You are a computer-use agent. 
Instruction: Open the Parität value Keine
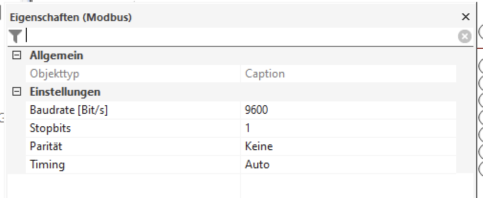click(x=259, y=146)
